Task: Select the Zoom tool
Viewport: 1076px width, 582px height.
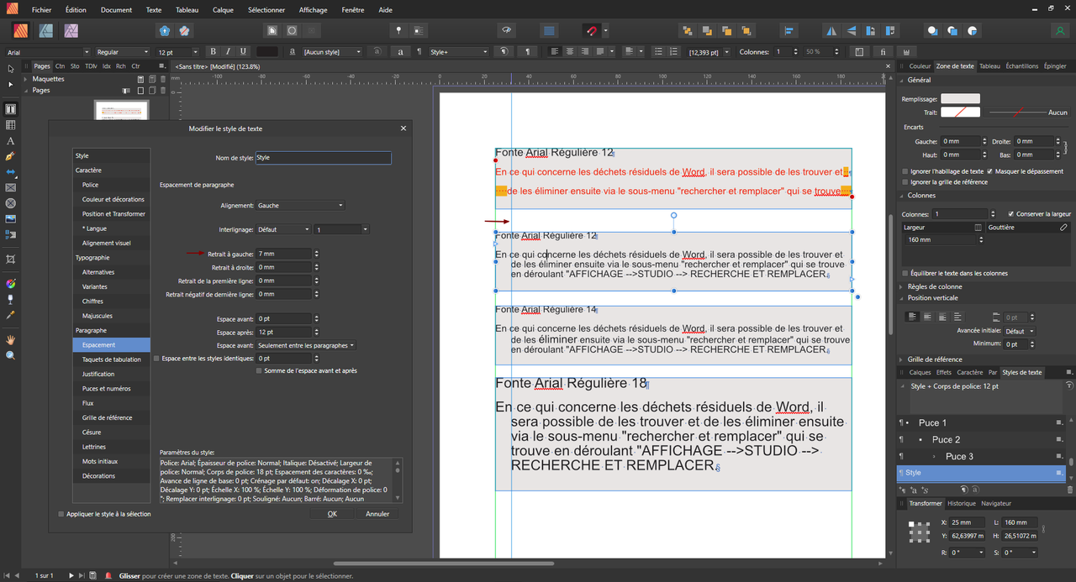Action: [10, 355]
